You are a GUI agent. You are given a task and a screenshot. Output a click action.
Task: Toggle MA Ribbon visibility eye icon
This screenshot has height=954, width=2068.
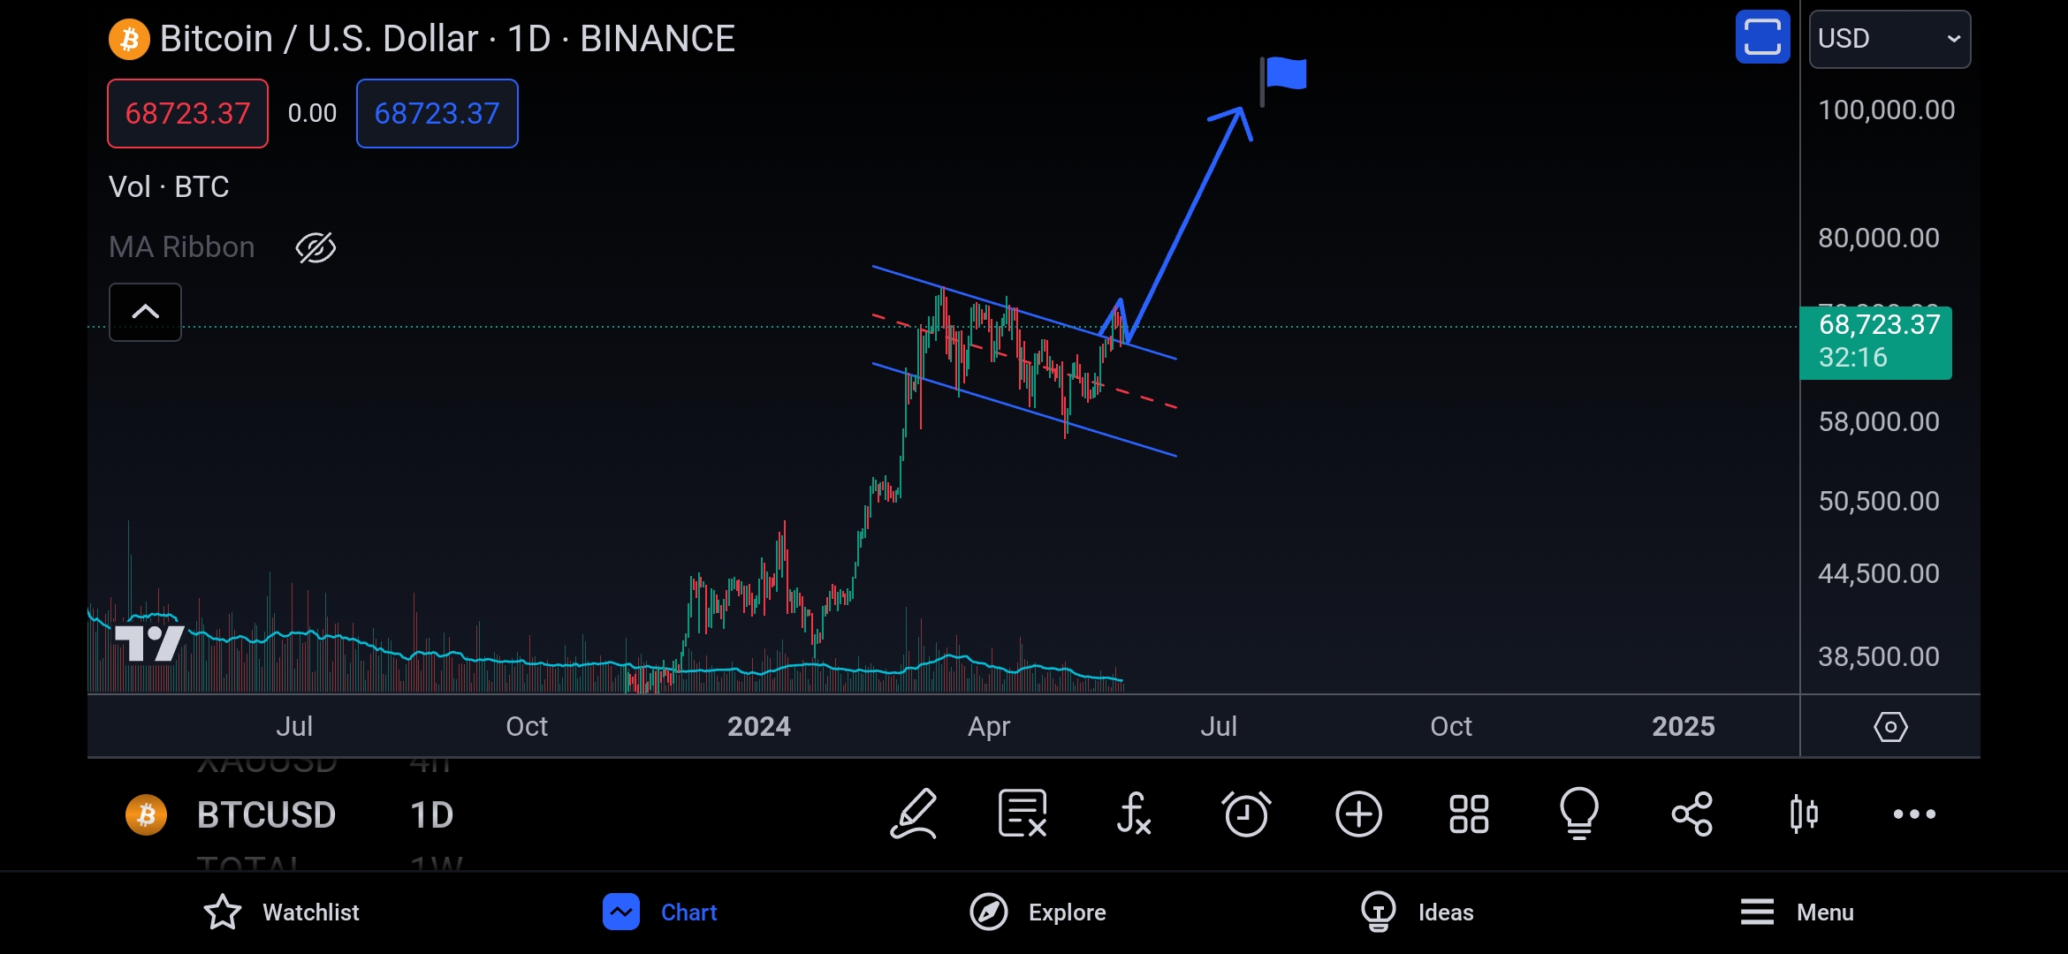316,247
